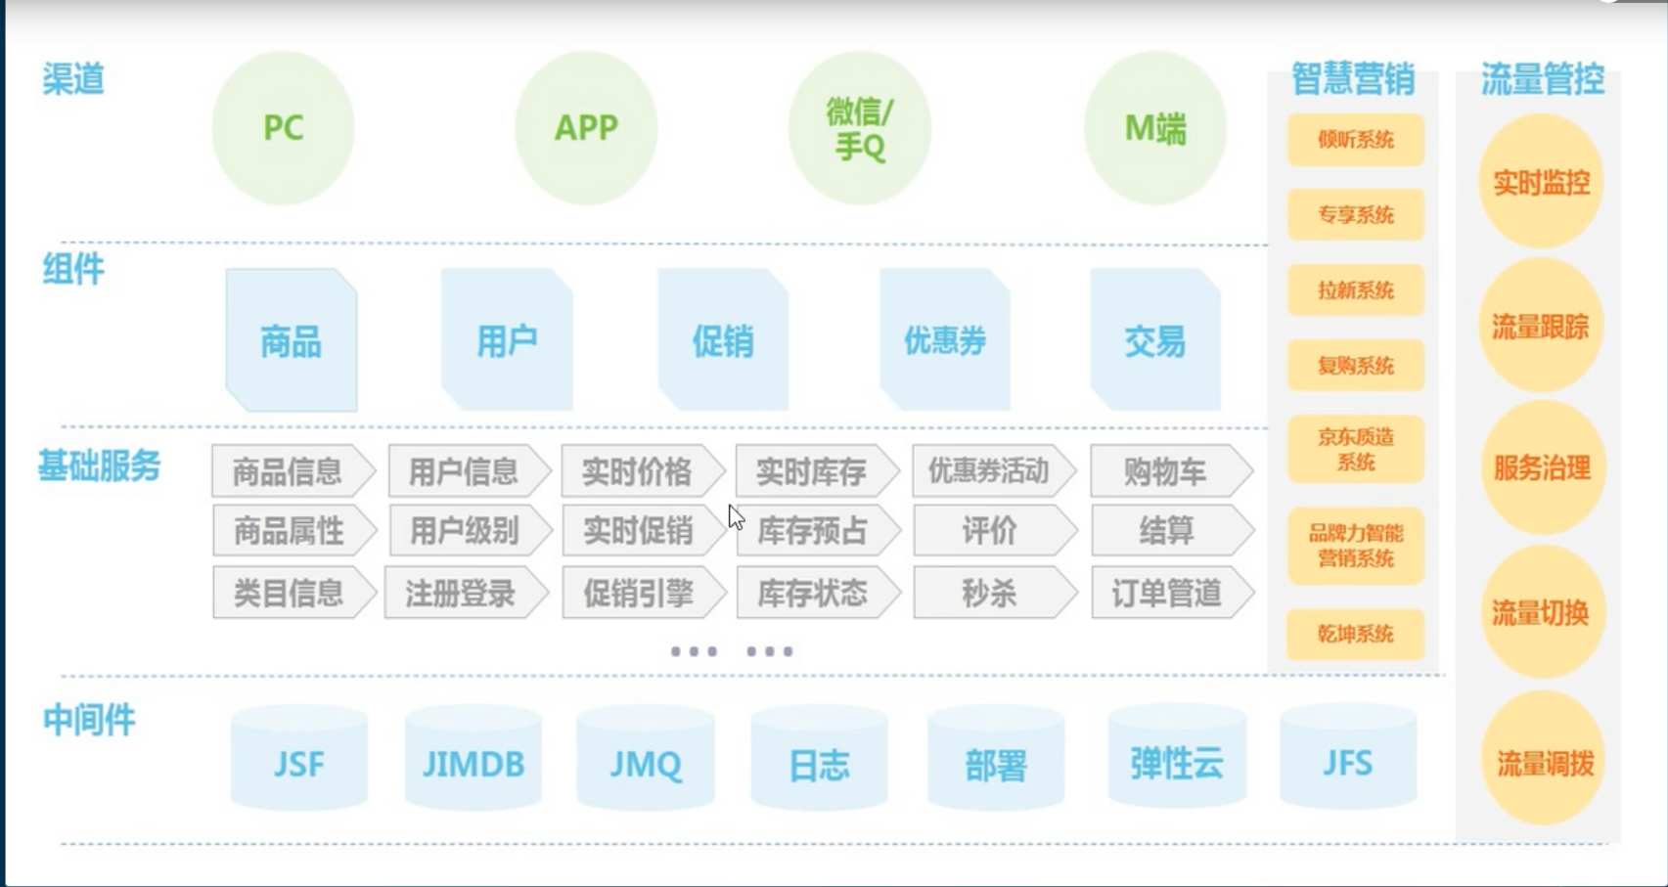The image size is (1668, 887).
Task: Click the 渠道 row label
Action: pyautogui.click(x=73, y=79)
